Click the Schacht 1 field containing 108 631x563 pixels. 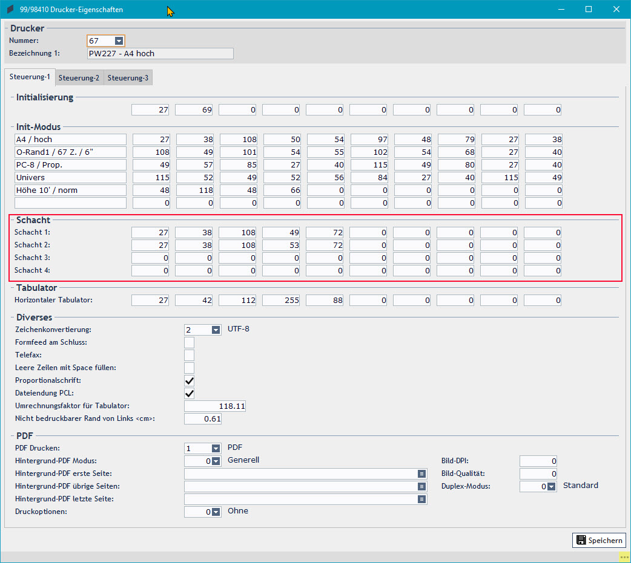(237, 233)
